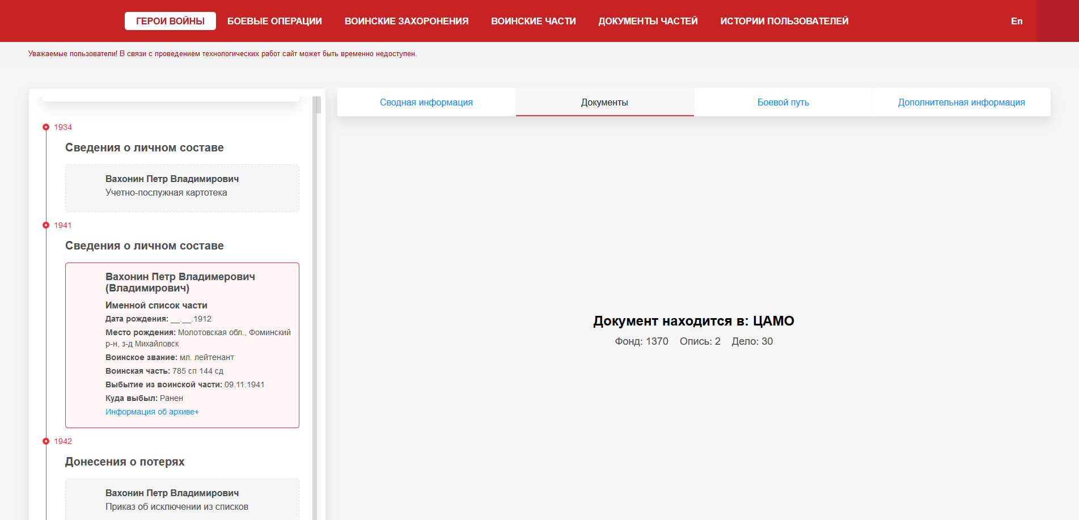Show the Дополнительная информация tab
The image size is (1079, 520).
pyautogui.click(x=961, y=102)
